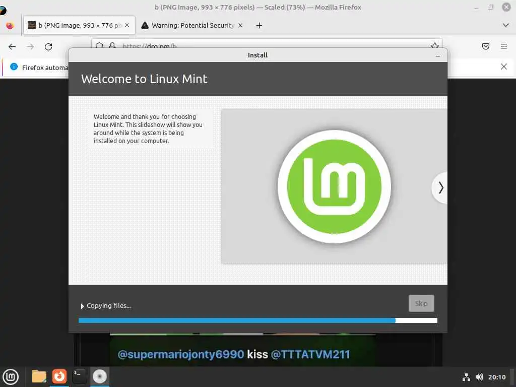Bookmark this page with the star icon
516x387 pixels.
[435, 46]
